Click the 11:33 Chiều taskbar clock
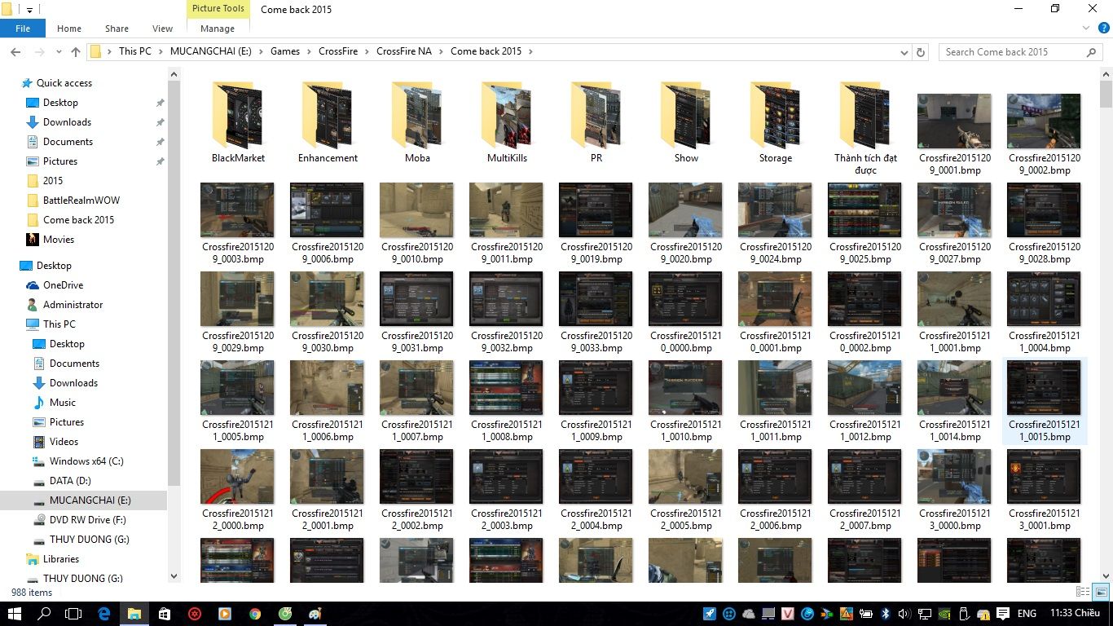The image size is (1113, 626). [x=1075, y=613]
